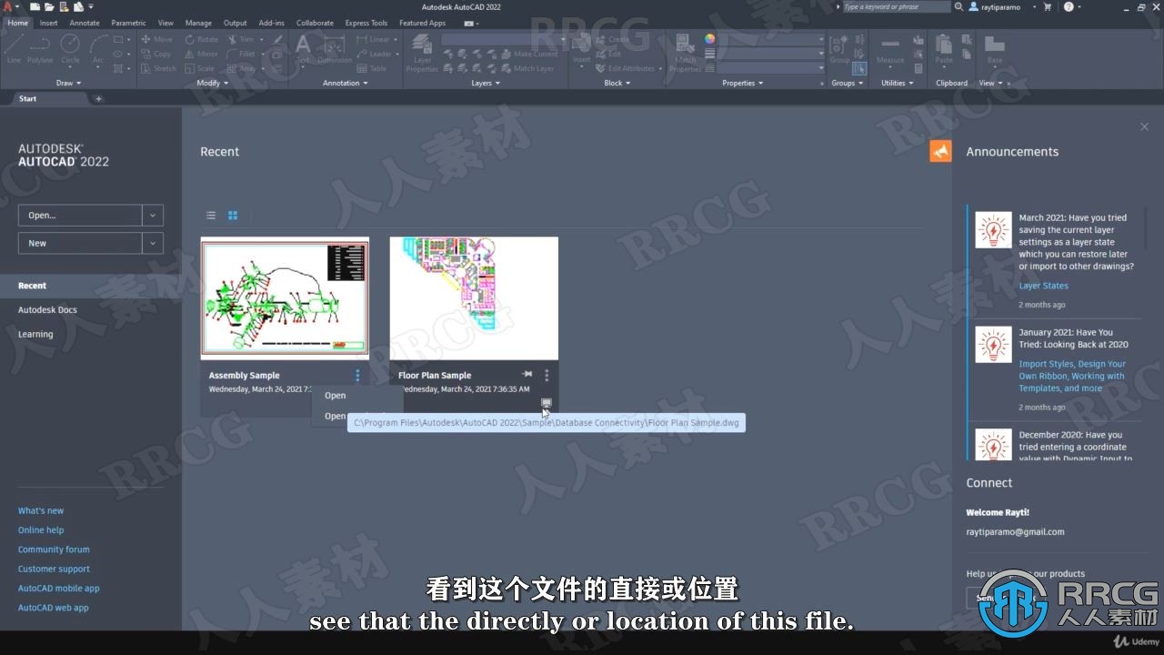This screenshot has width=1164, height=655.
Task: Expand the Block panel
Action: pos(617,83)
